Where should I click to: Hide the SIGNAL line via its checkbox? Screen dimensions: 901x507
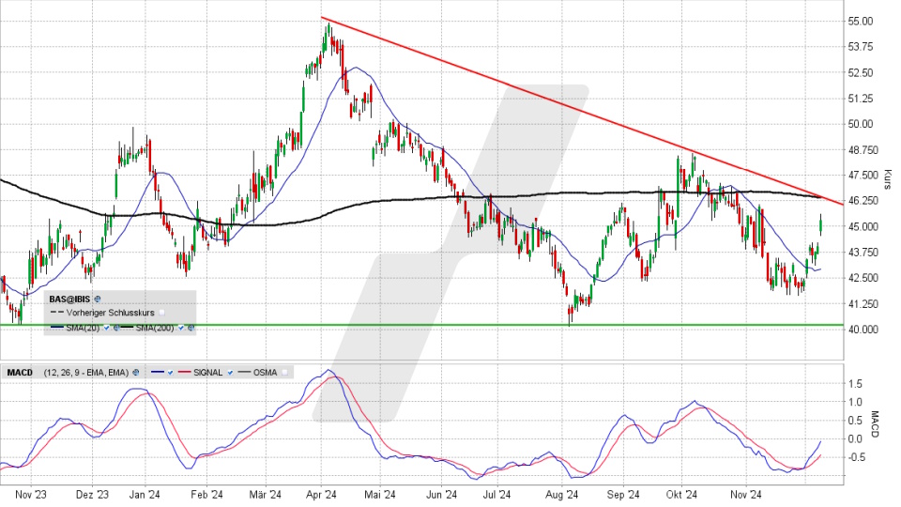[x=230, y=373]
